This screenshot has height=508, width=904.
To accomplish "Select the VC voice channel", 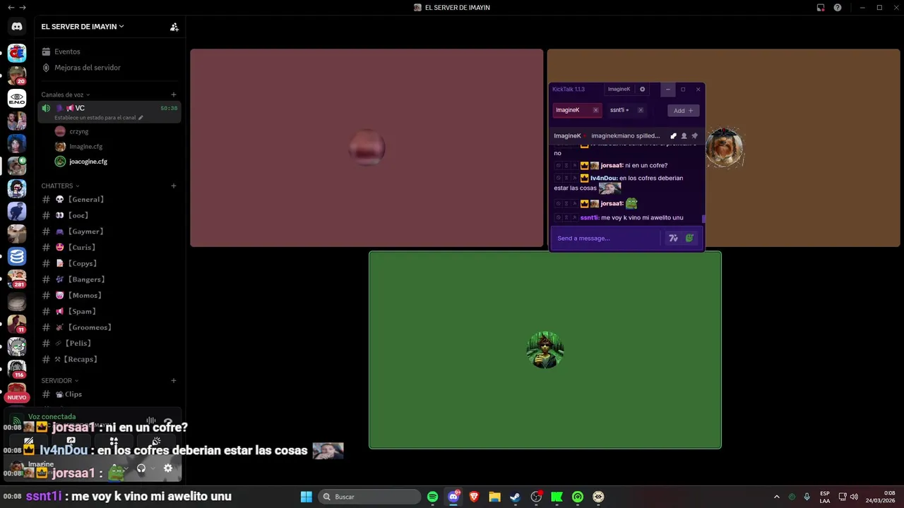I will coord(109,111).
